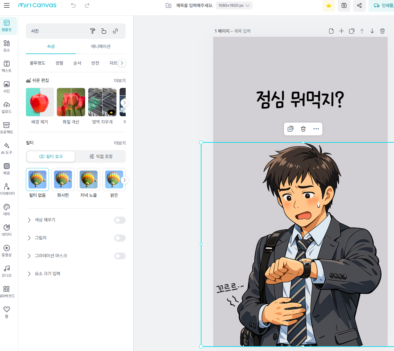Select the 직접 조정 mode

tap(101, 156)
